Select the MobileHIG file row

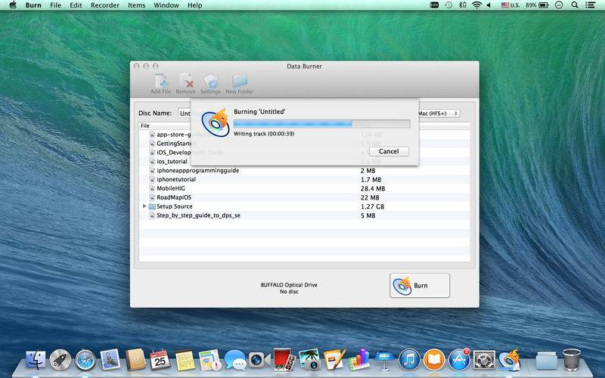click(304, 188)
